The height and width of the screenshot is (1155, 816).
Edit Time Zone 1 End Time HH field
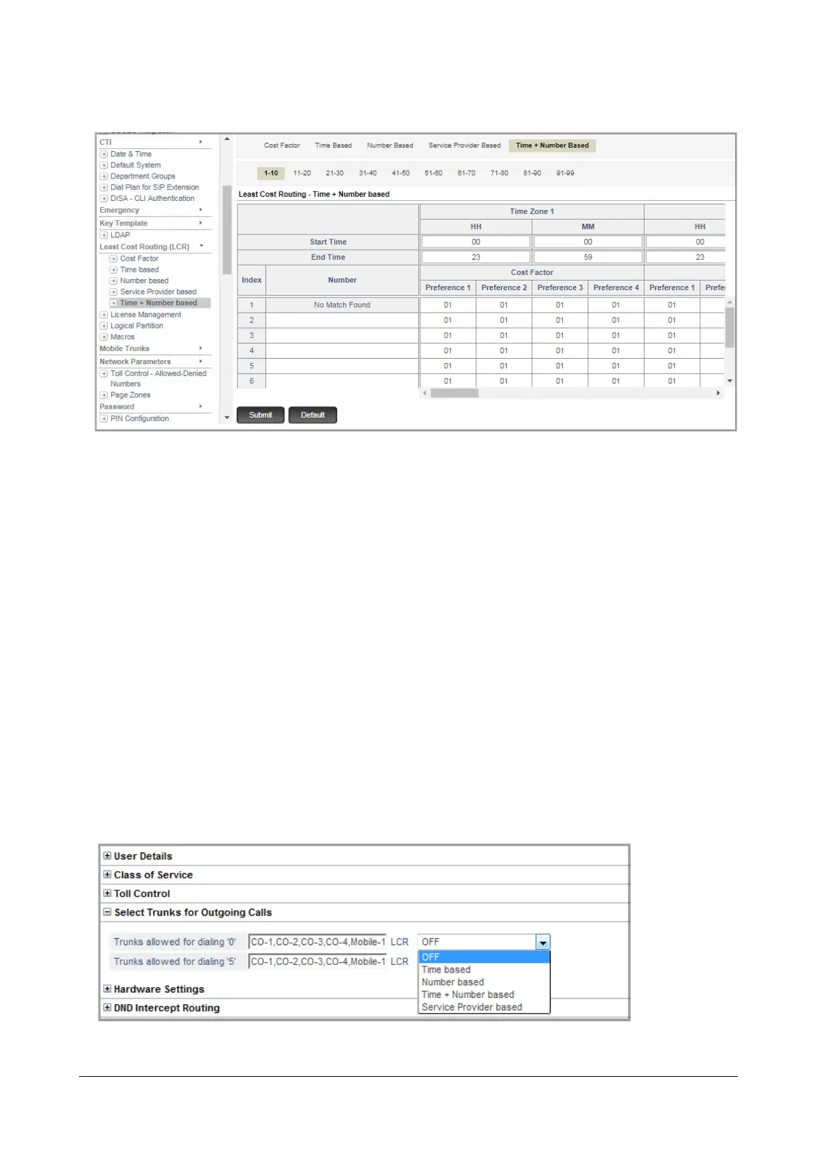(476, 257)
